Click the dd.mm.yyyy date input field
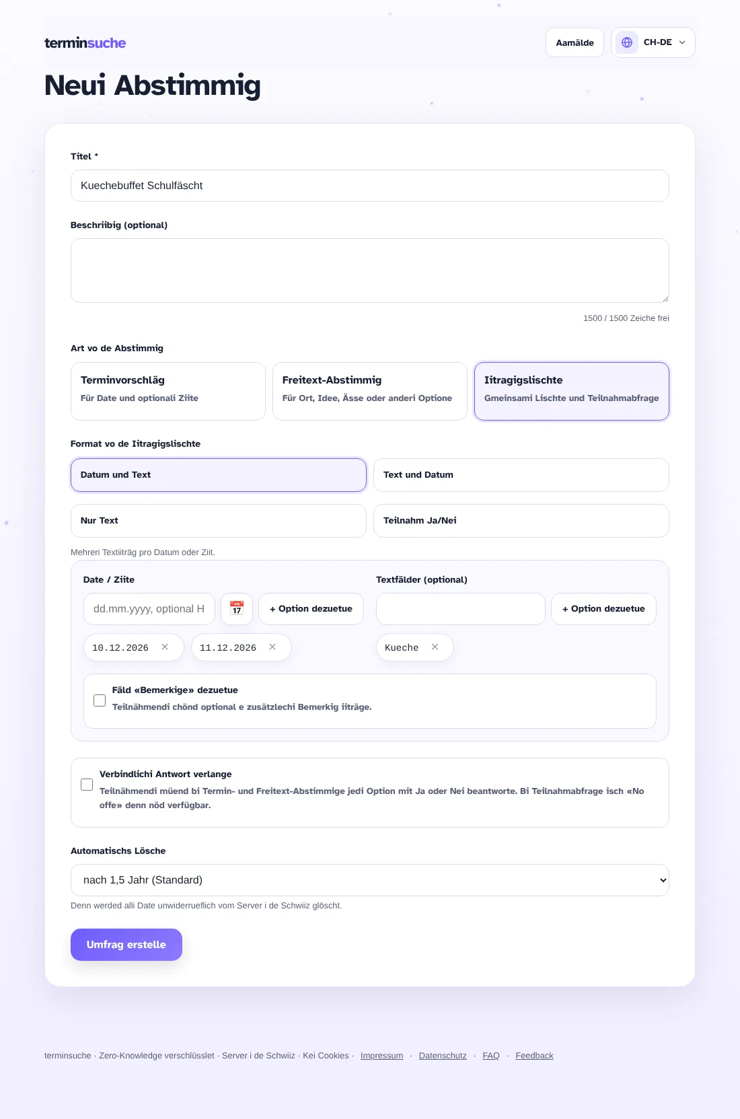Screen dimensions: 740x1119 tap(149, 608)
